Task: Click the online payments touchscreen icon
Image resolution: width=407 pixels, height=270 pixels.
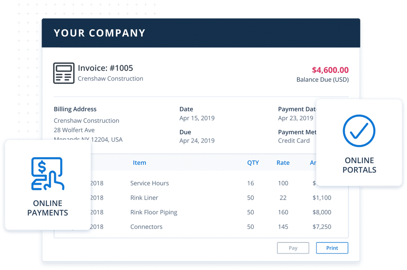Action: click(x=47, y=174)
